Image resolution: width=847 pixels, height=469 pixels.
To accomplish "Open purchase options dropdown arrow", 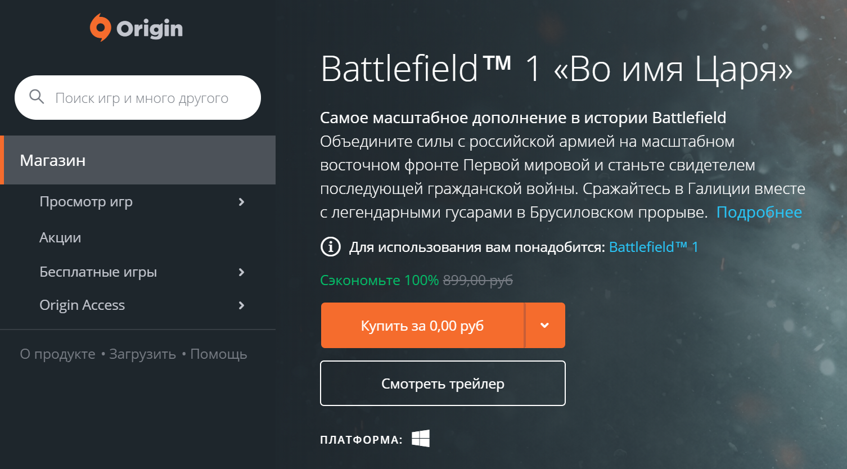I will pyautogui.click(x=544, y=326).
